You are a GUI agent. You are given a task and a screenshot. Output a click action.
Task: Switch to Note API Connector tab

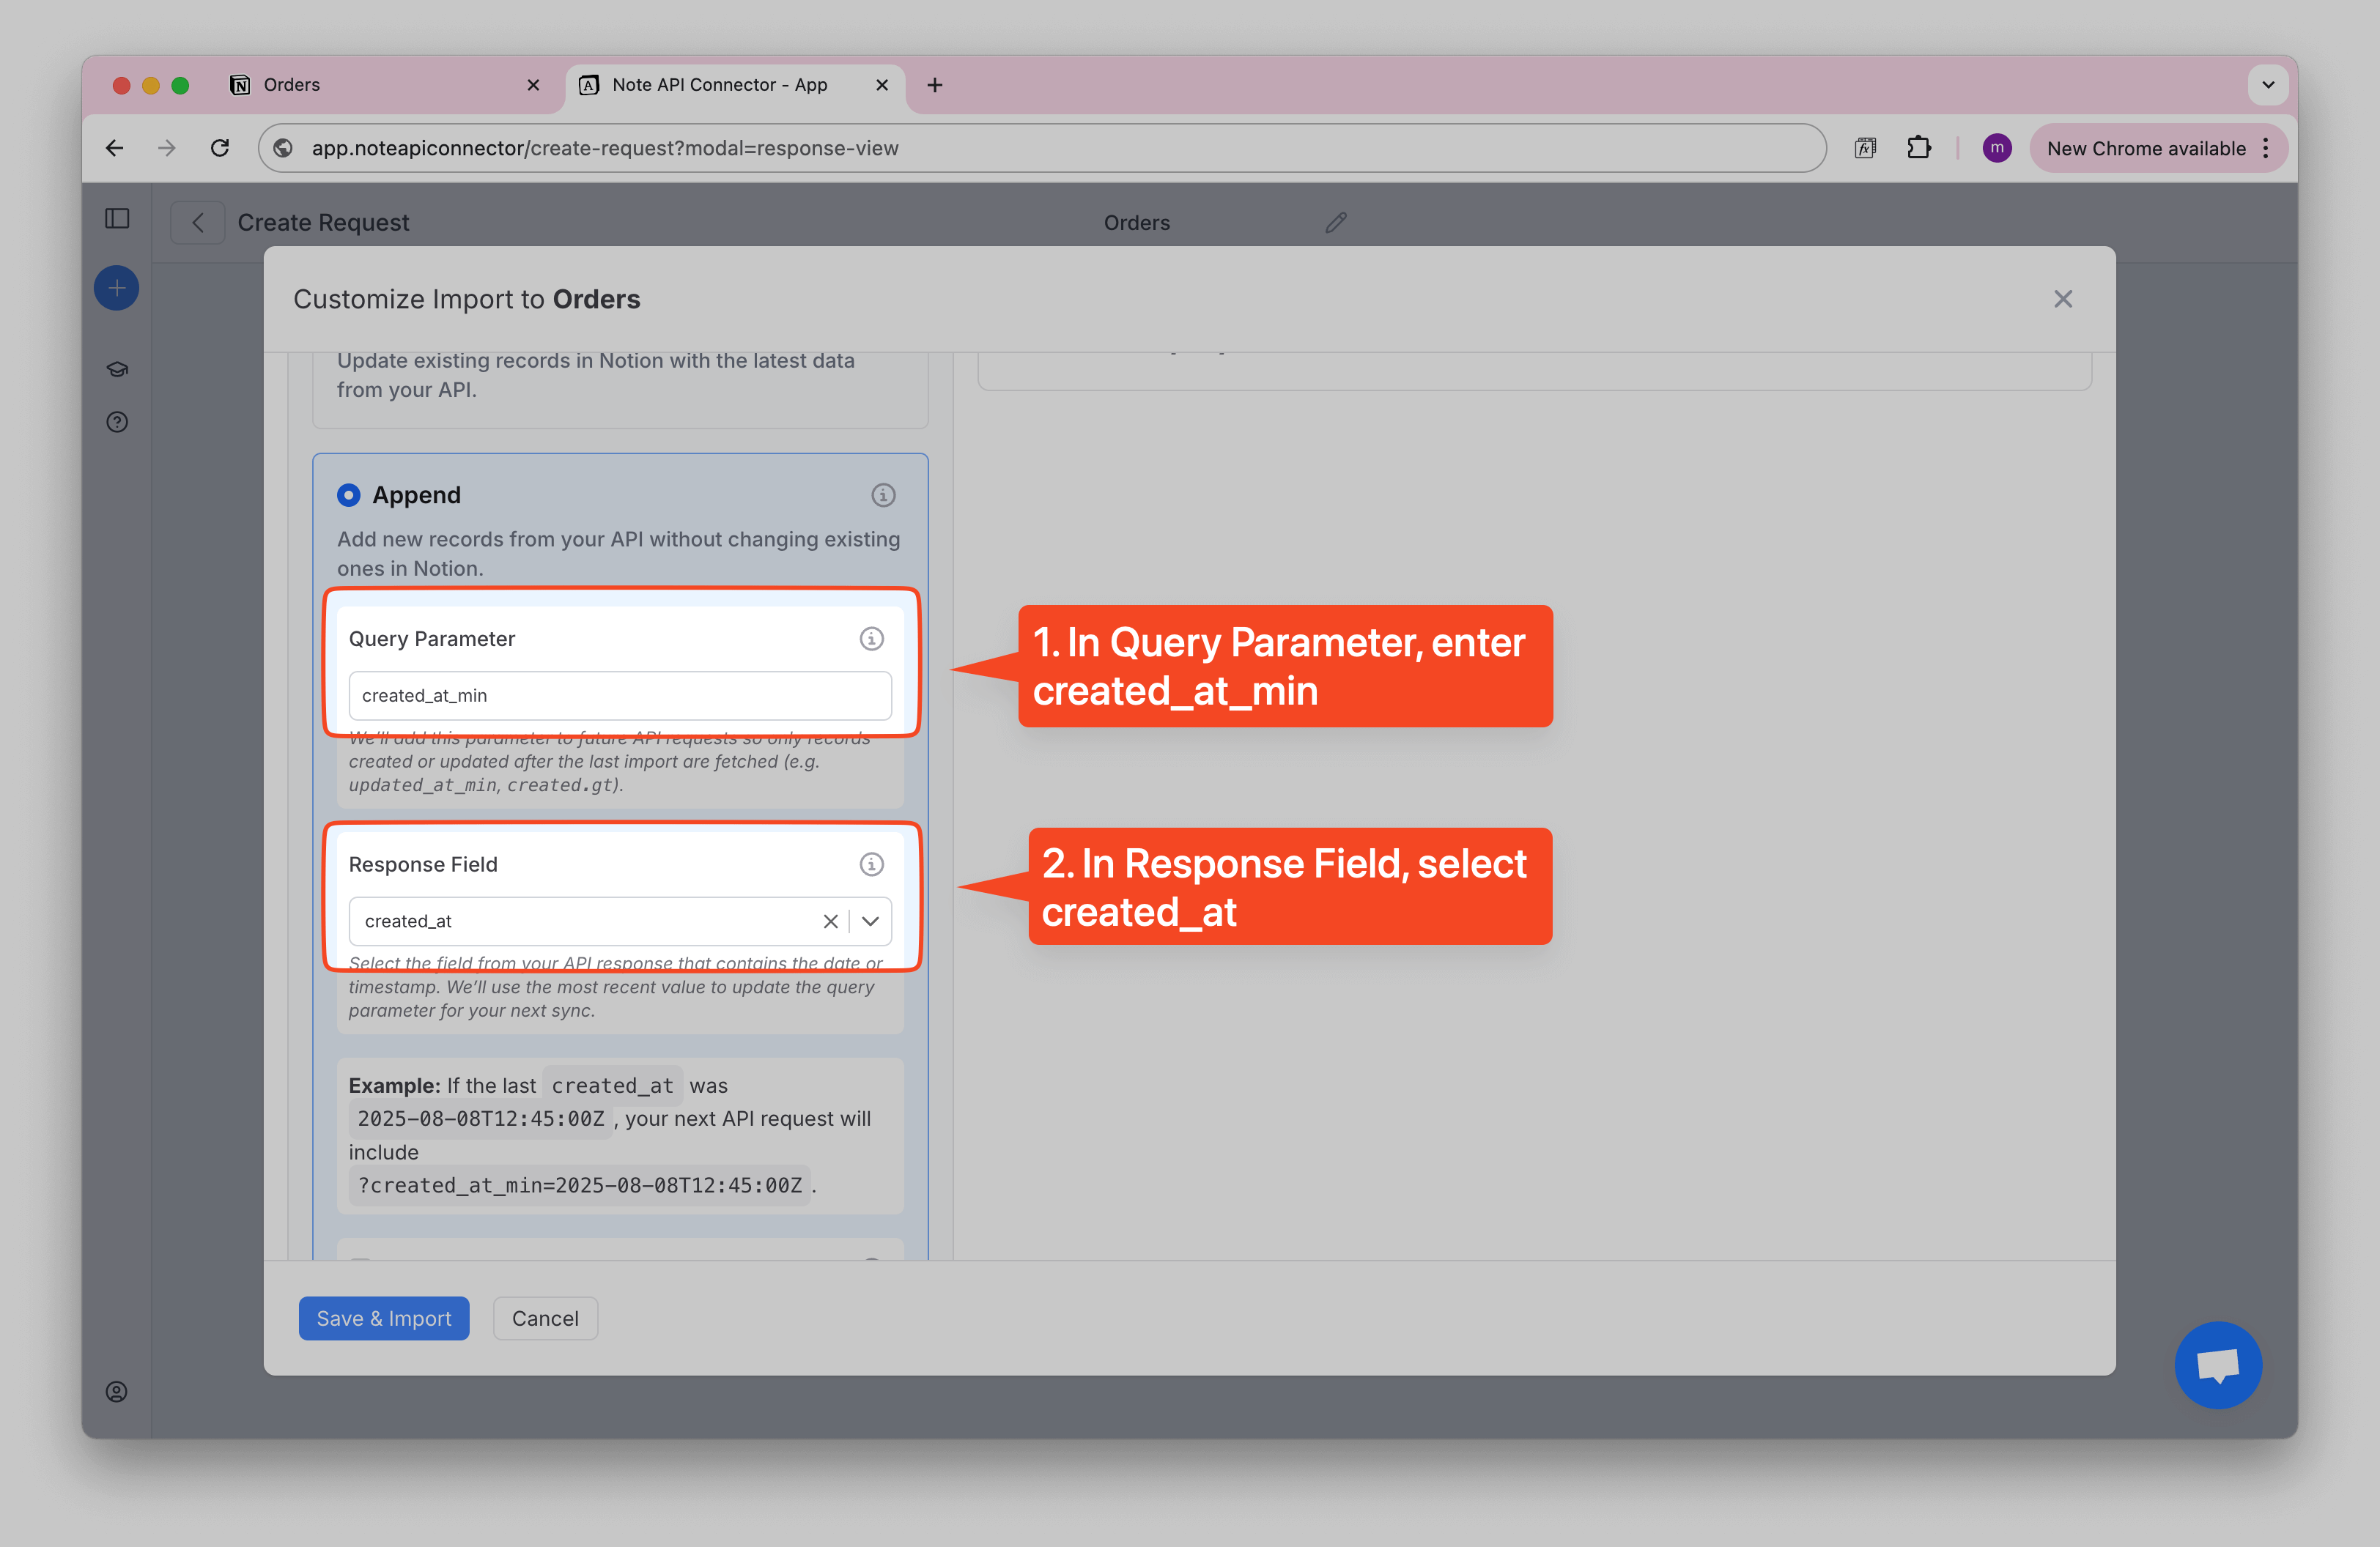tap(720, 85)
